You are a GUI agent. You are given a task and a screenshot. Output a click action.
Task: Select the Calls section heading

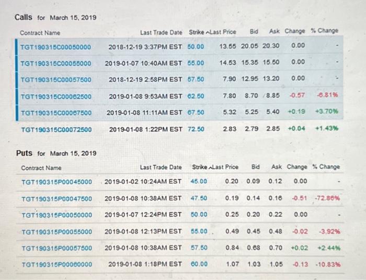[x=24, y=17]
